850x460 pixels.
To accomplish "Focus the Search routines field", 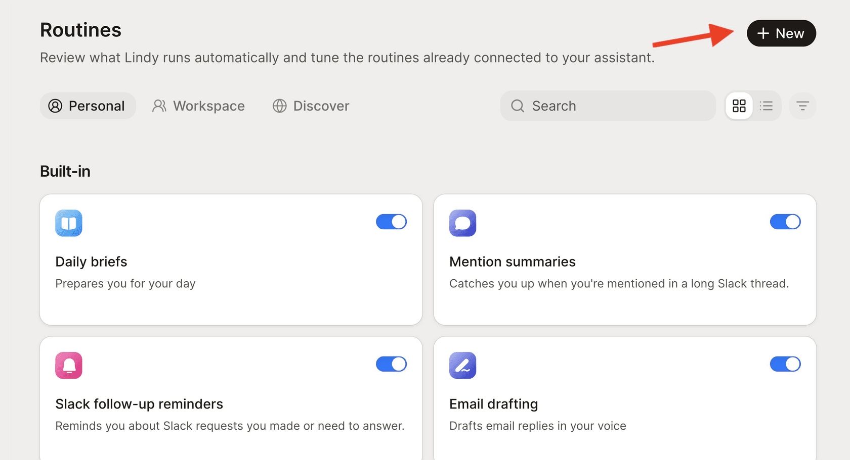I will 608,106.
